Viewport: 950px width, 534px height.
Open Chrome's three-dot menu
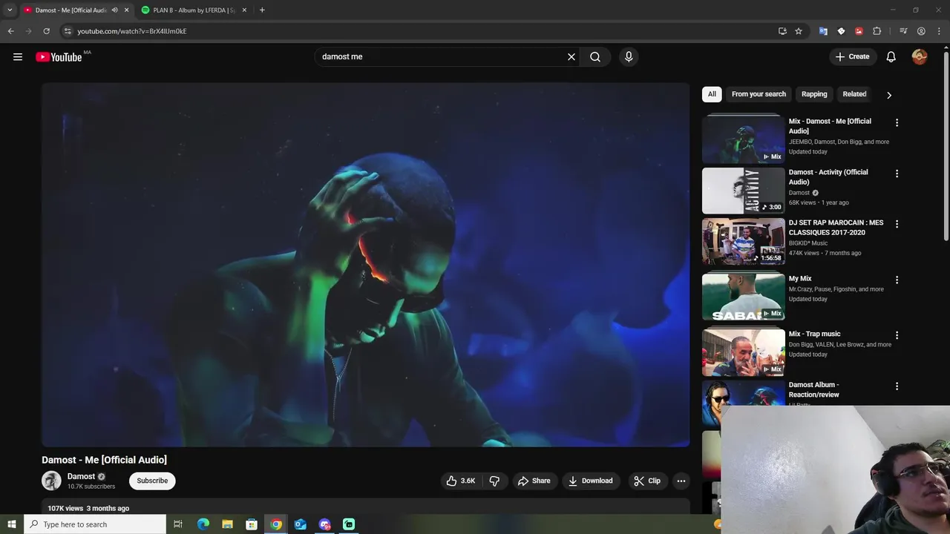[940, 31]
